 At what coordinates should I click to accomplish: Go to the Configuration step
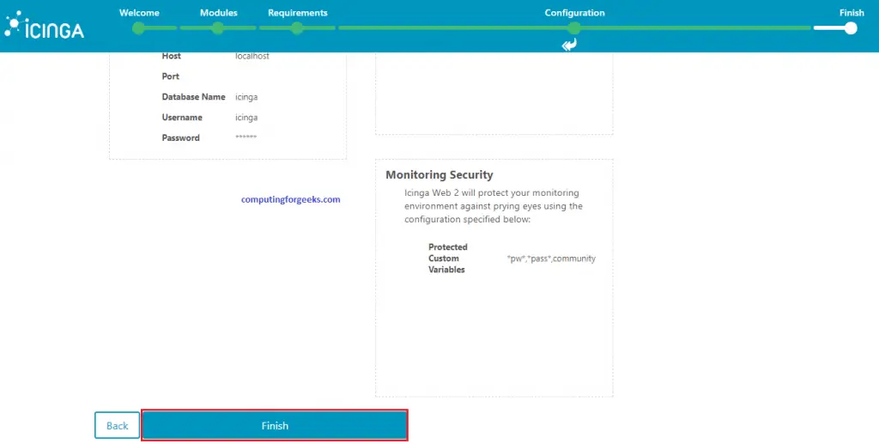tap(574, 12)
